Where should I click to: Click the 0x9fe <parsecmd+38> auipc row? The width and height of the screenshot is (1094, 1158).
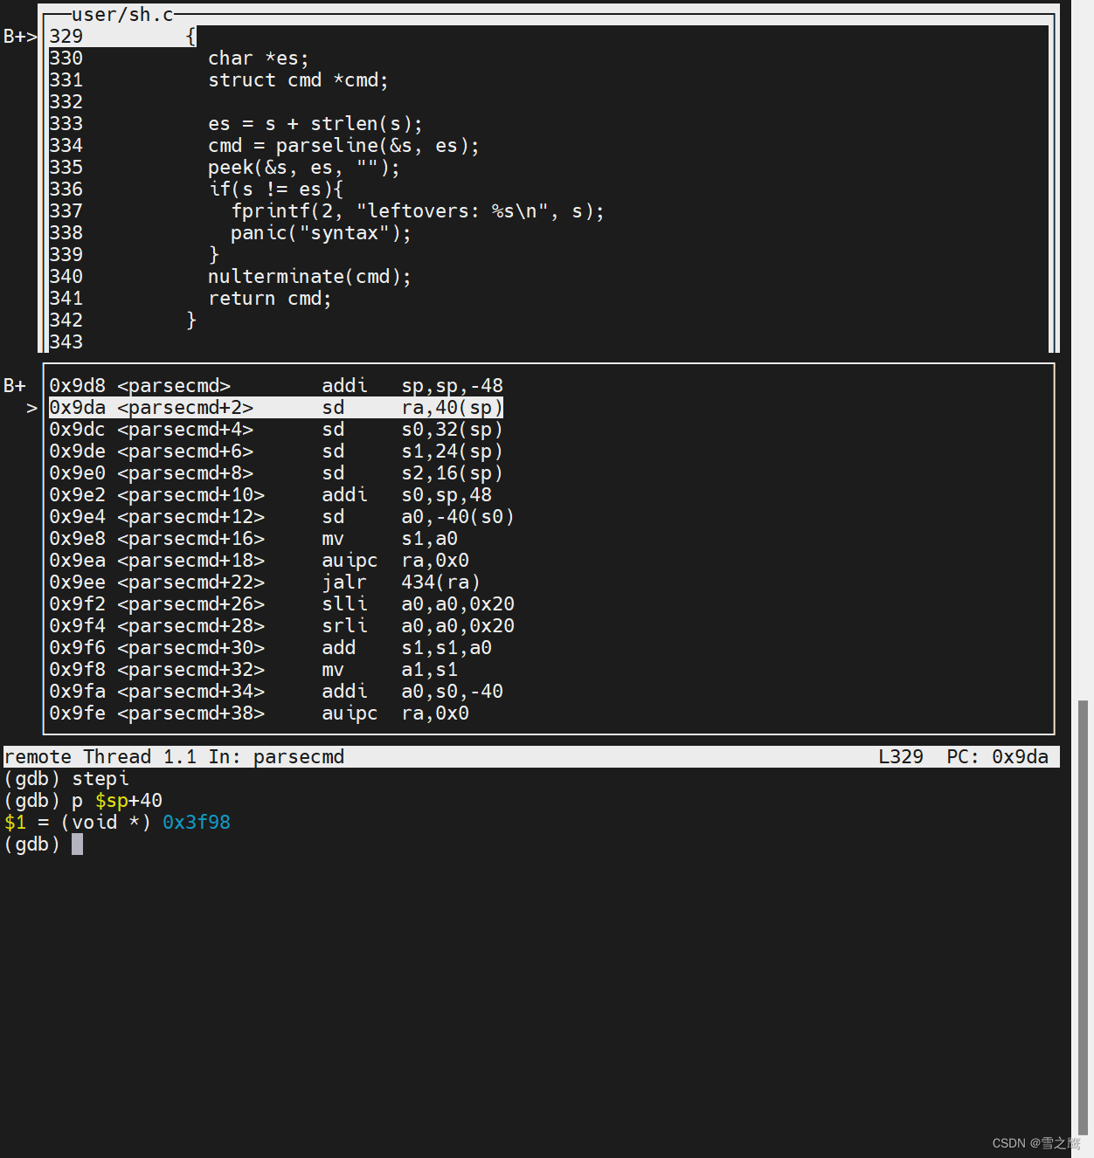[x=260, y=713]
